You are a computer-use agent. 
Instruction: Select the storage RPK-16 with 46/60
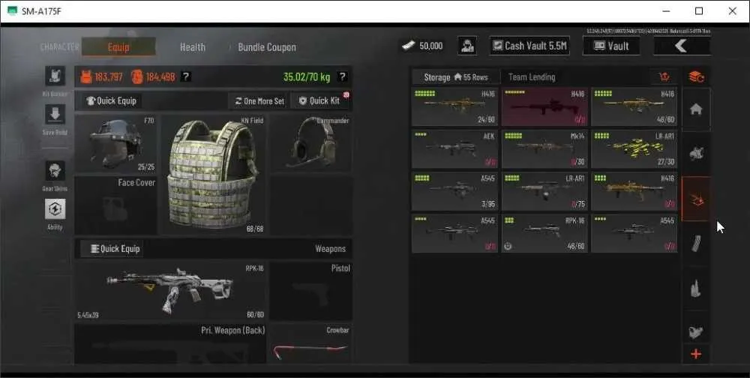[544, 233]
